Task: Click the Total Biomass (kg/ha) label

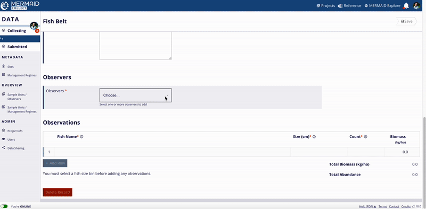Action: click(x=349, y=164)
